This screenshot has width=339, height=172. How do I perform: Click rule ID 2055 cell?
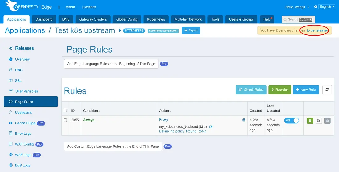click(75, 120)
